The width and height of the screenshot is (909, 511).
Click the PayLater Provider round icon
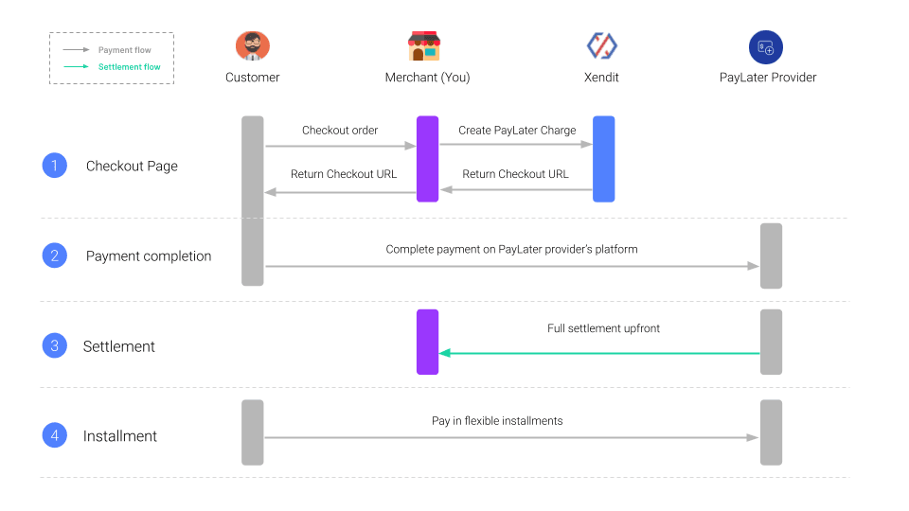[x=766, y=47]
